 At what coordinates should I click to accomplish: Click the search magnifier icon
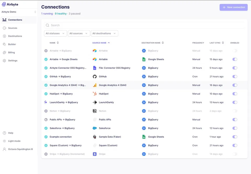47,25
